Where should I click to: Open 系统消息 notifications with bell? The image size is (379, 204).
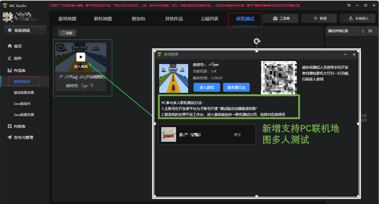[25, 30]
